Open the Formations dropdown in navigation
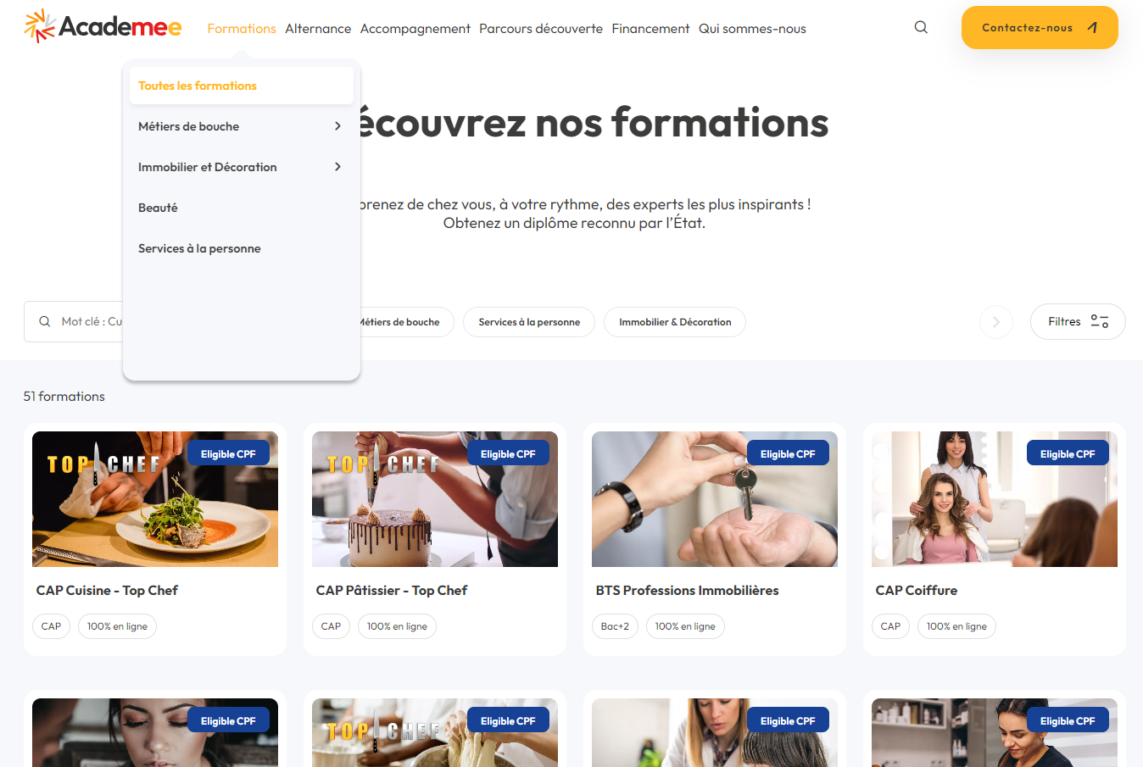The image size is (1143, 767). [242, 28]
